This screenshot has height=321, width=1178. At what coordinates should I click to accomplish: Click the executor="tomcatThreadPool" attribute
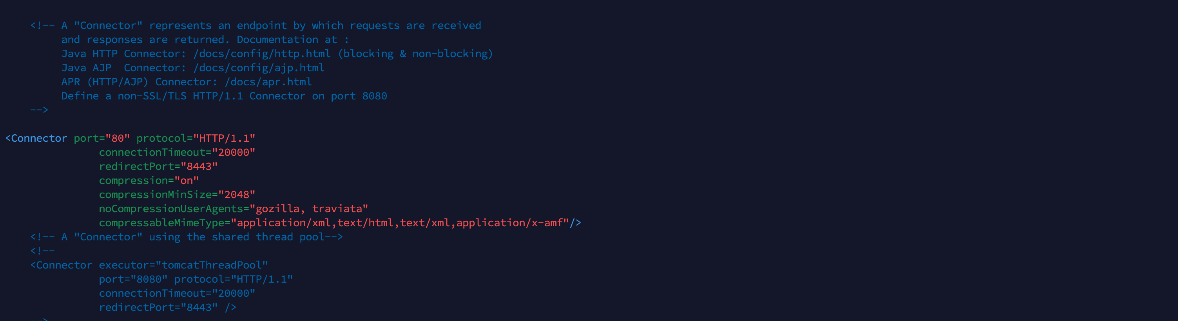[183, 265]
